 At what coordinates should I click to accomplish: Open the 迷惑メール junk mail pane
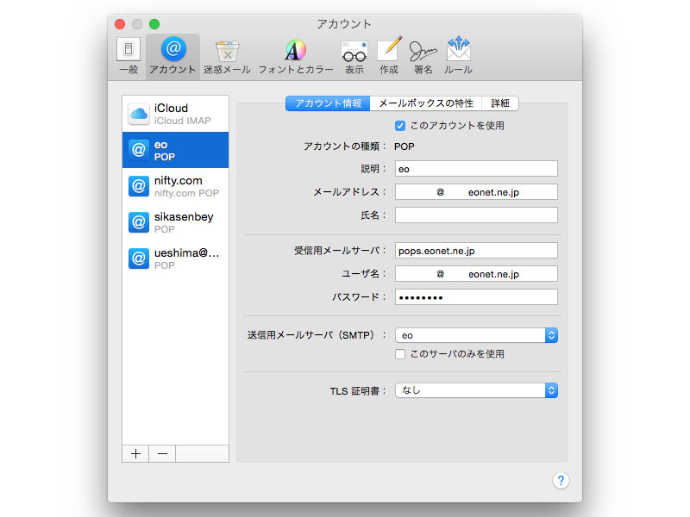click(227, 56)
